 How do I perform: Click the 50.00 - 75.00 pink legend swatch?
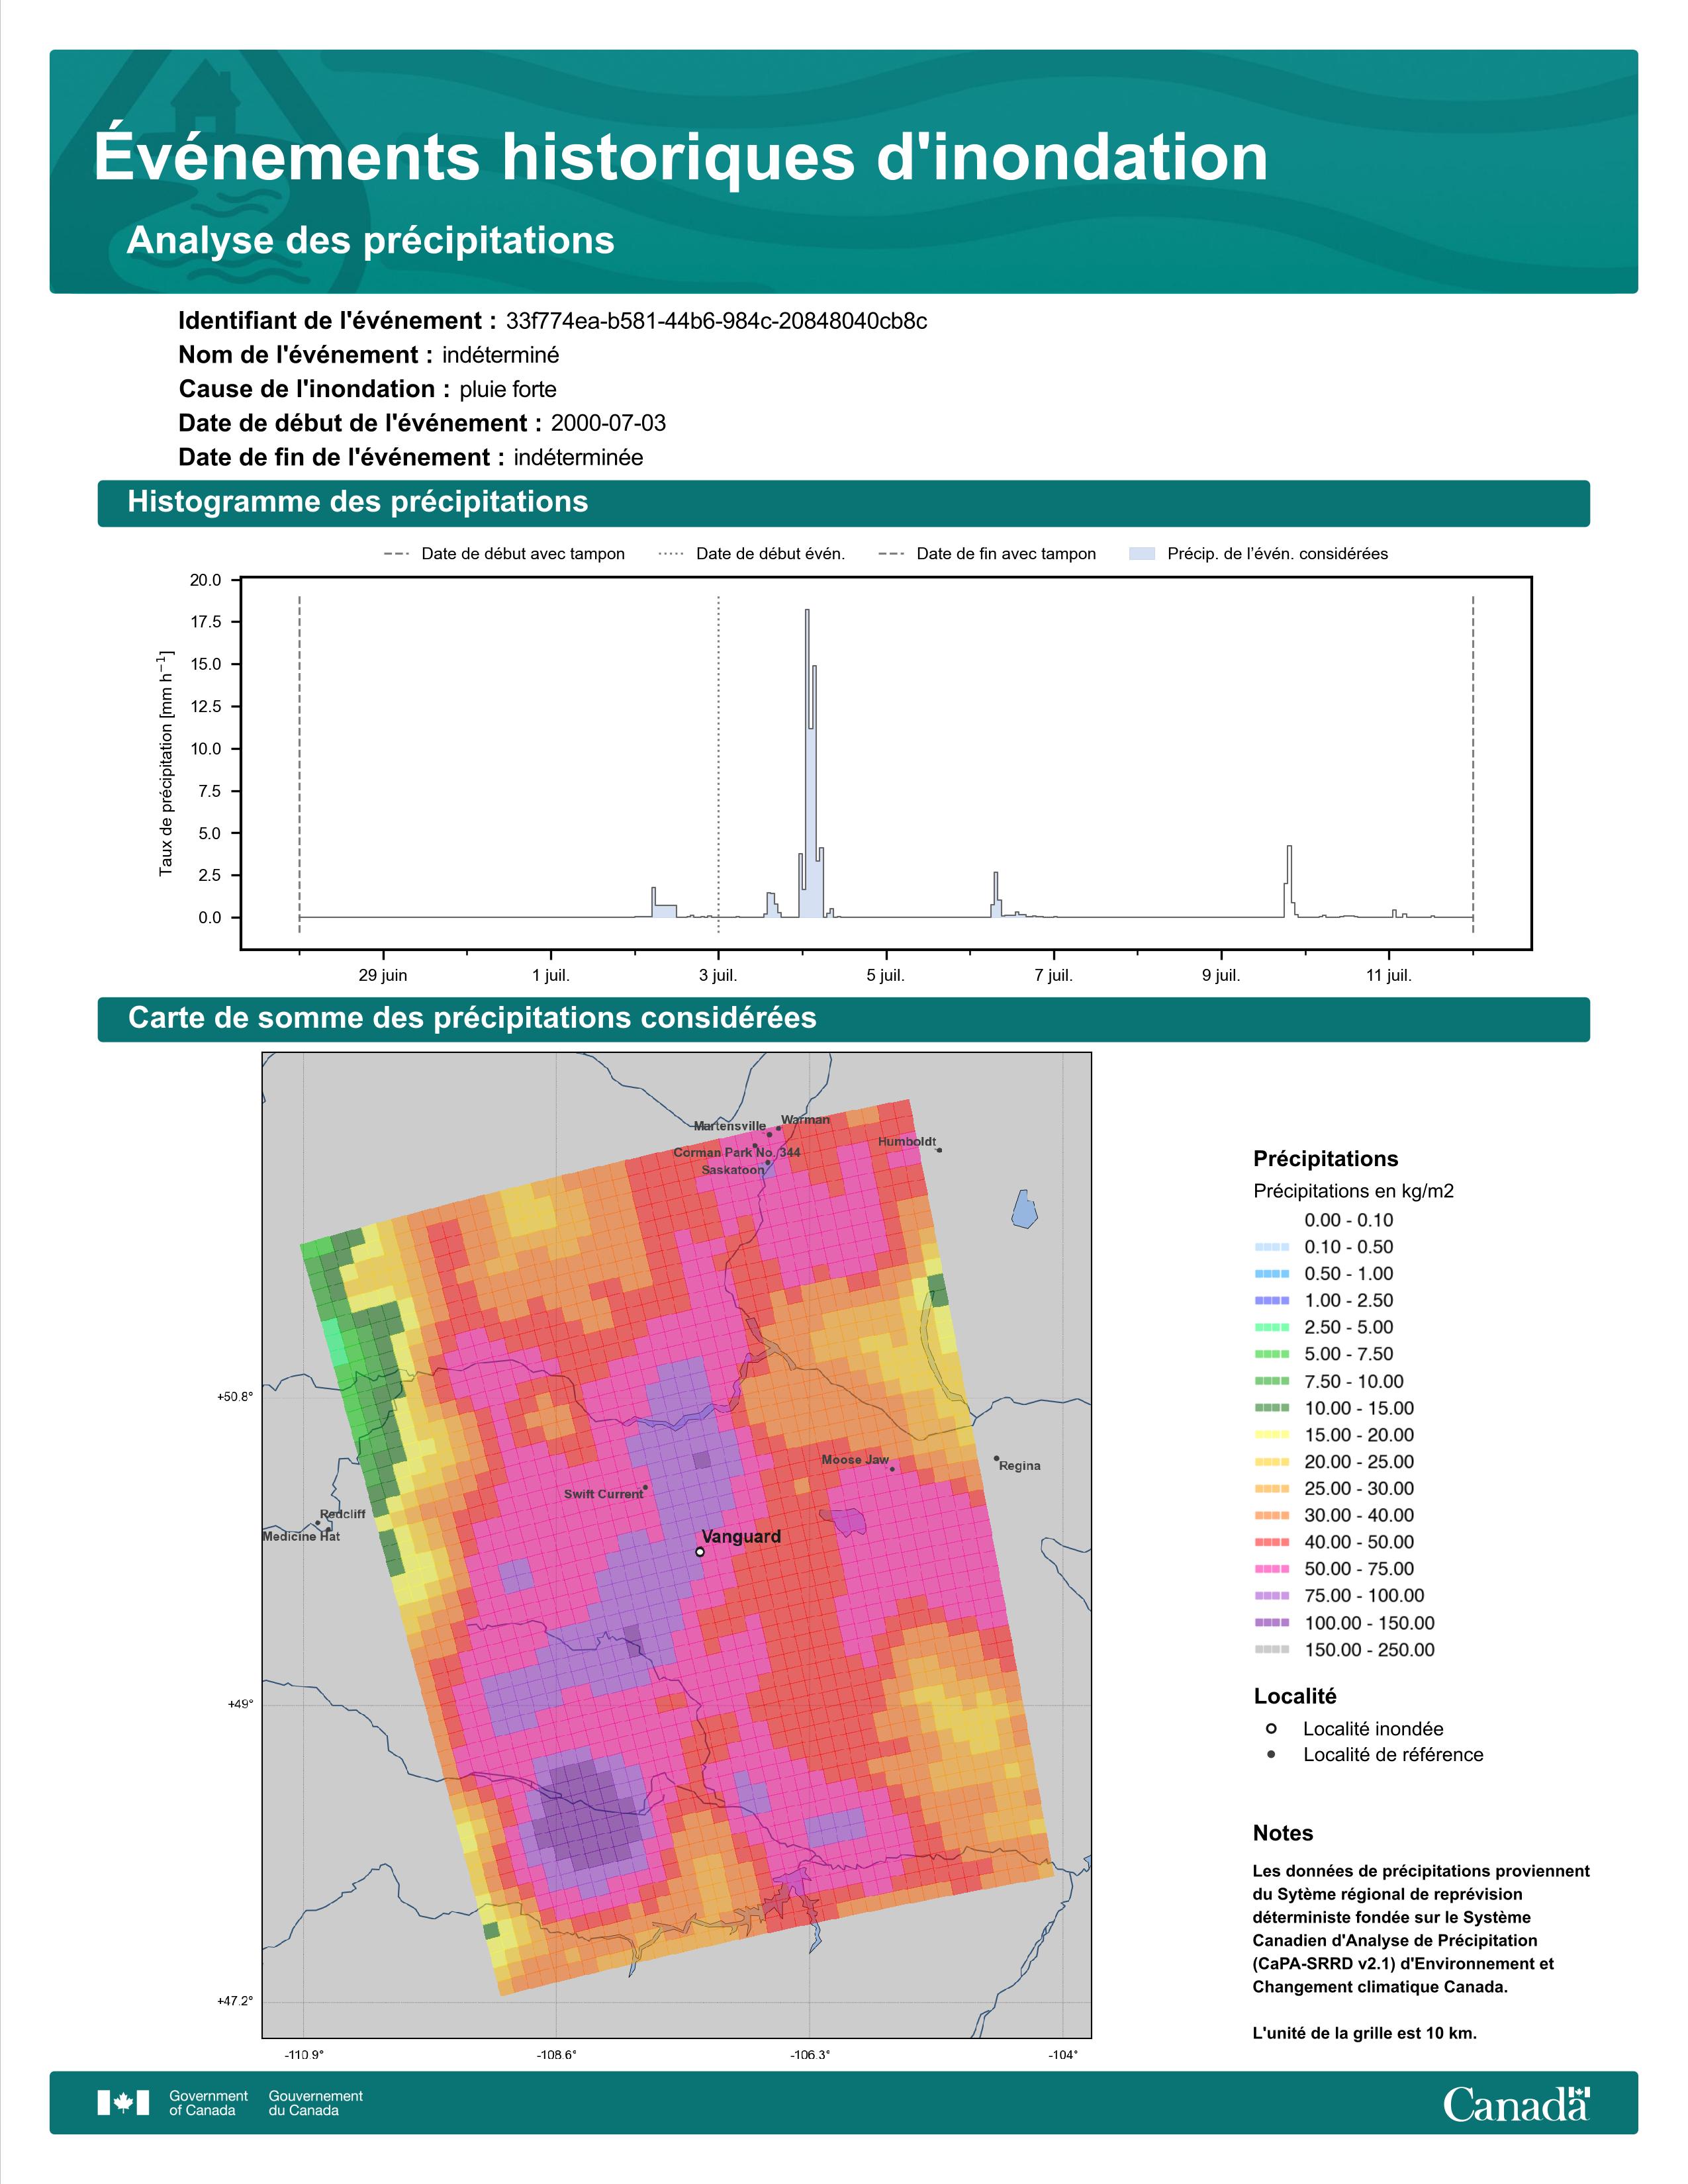click(1271, 1569)
